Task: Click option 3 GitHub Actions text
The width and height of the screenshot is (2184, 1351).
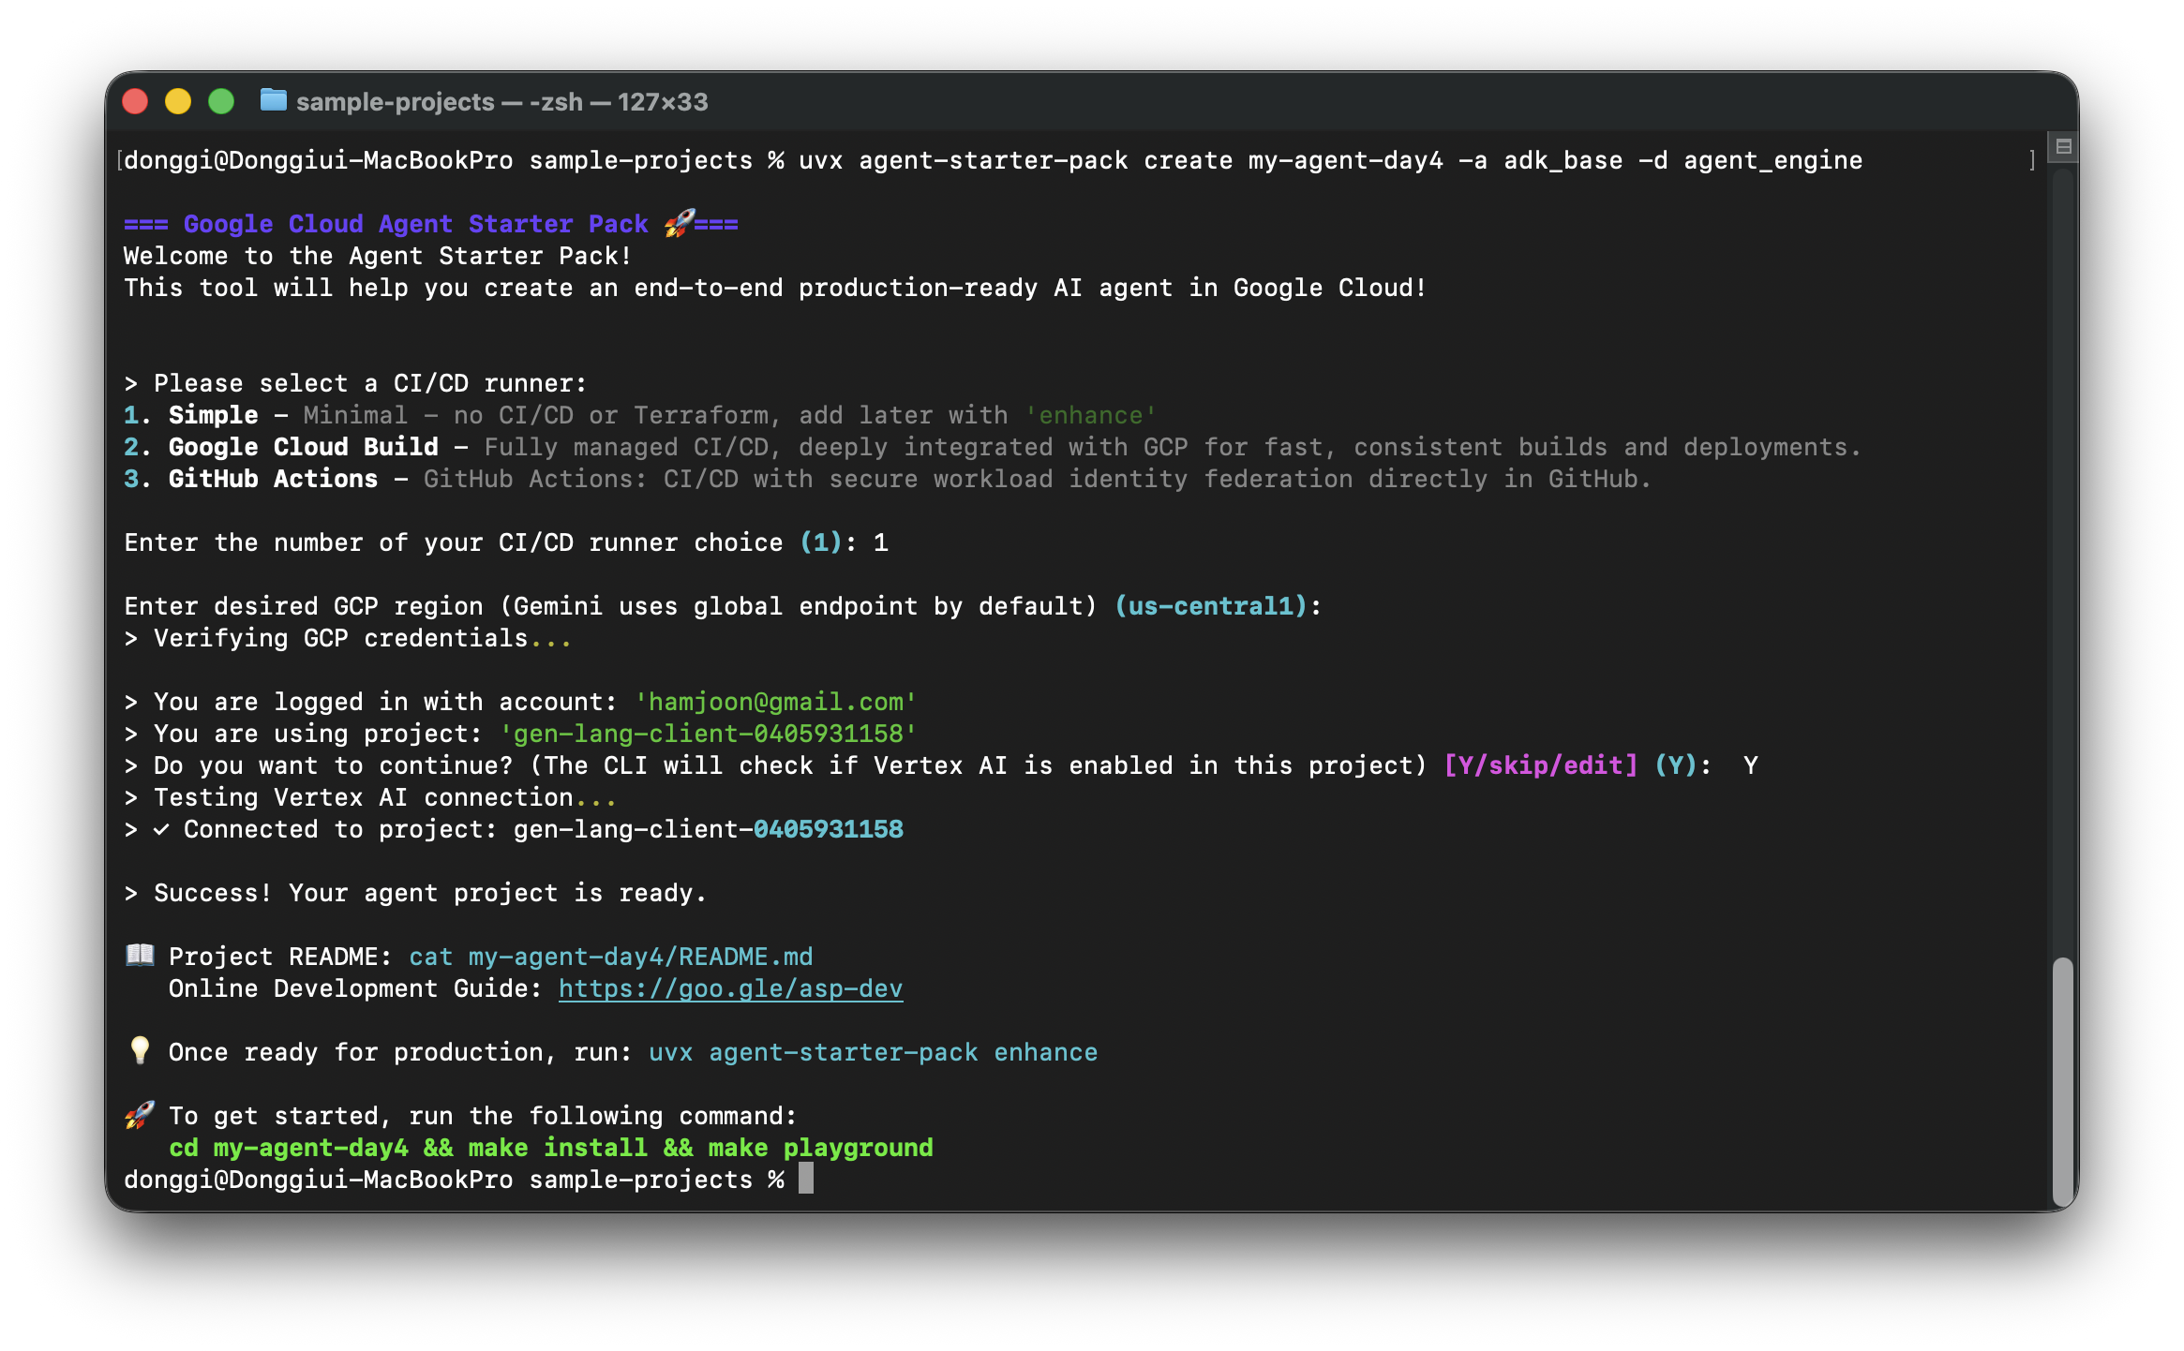Action: coord(273,479)
